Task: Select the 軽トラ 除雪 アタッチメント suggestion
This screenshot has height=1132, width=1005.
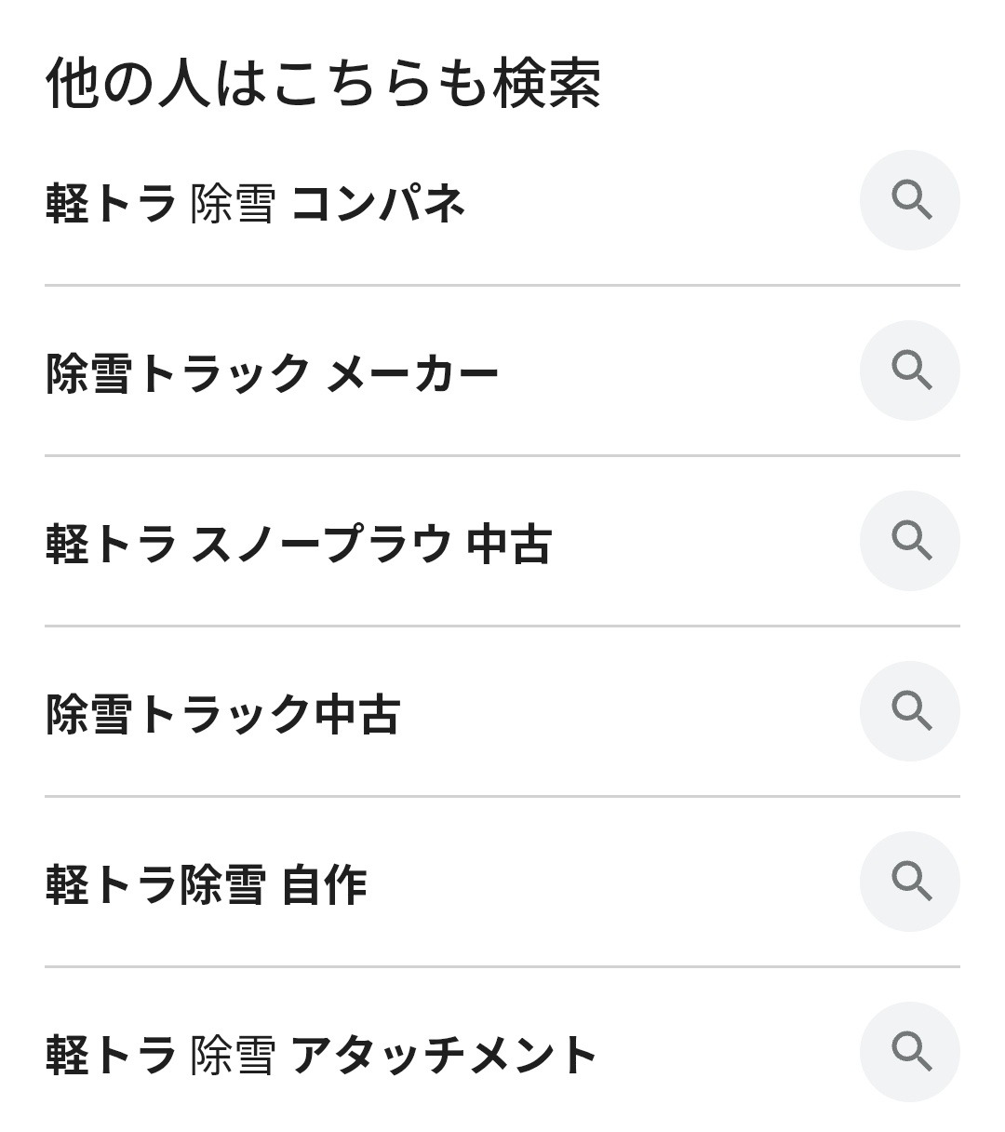Action: coord(321,1055)
